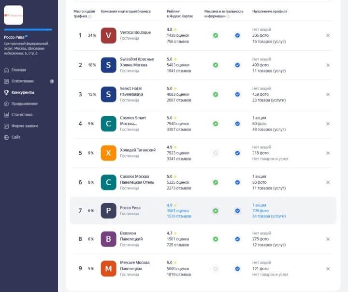This screenshot has height=292, width=348.
Task: Remove Холидей Таганский from list
Action: 328,153
